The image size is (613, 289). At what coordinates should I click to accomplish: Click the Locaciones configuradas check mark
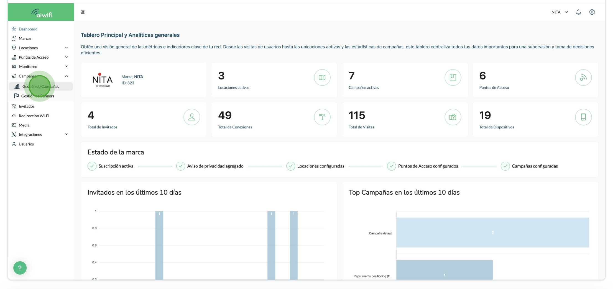[291, 166]
